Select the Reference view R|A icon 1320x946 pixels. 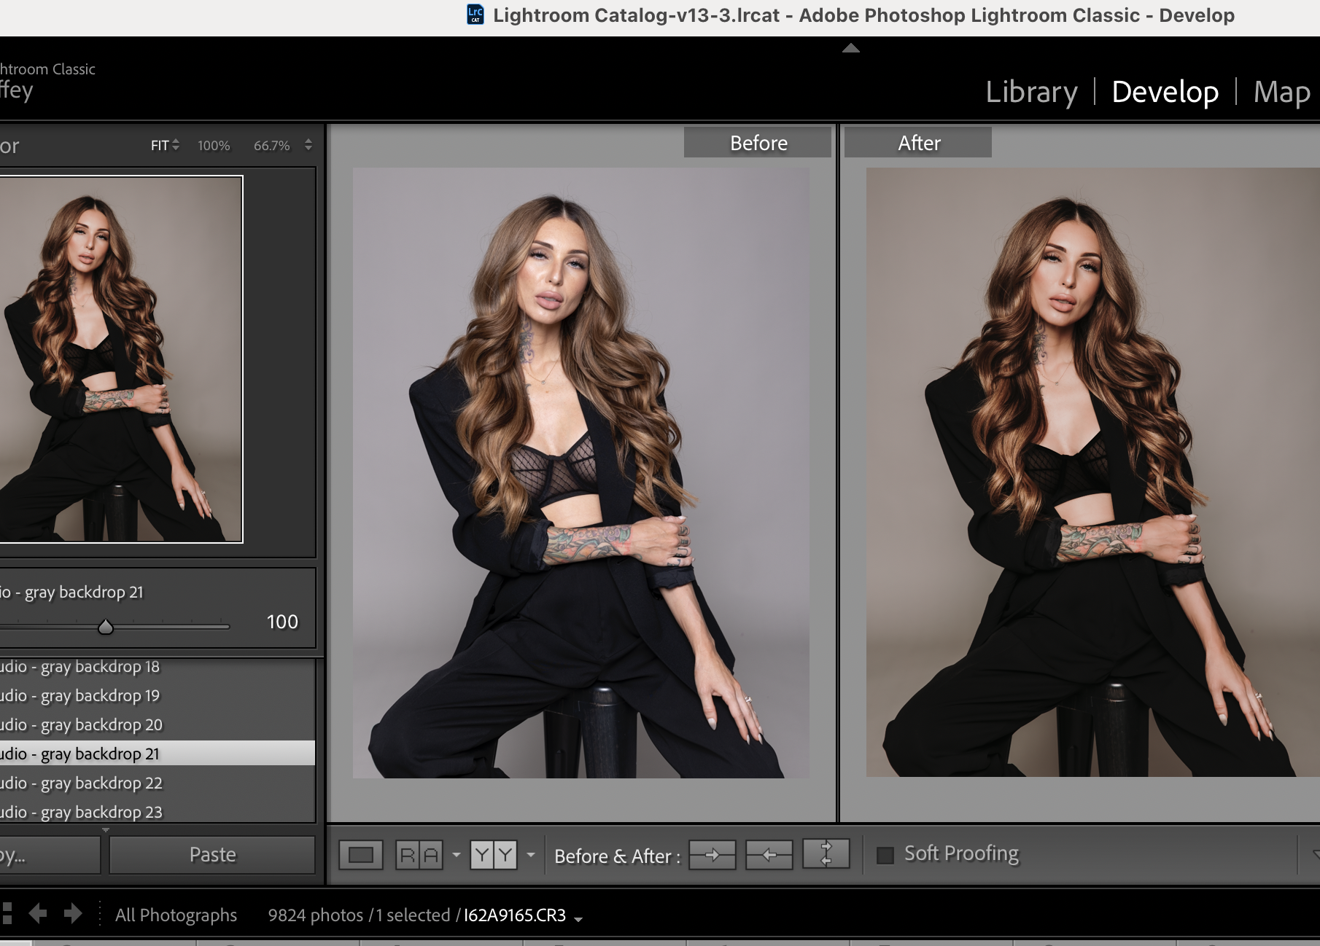coord(419,855)
